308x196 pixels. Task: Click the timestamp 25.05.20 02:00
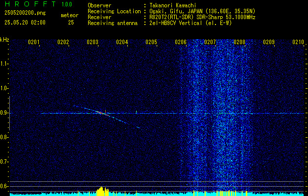click(25, 23)
